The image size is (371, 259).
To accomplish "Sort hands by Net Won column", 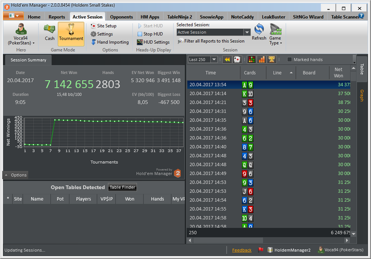I will pos(340,72).
